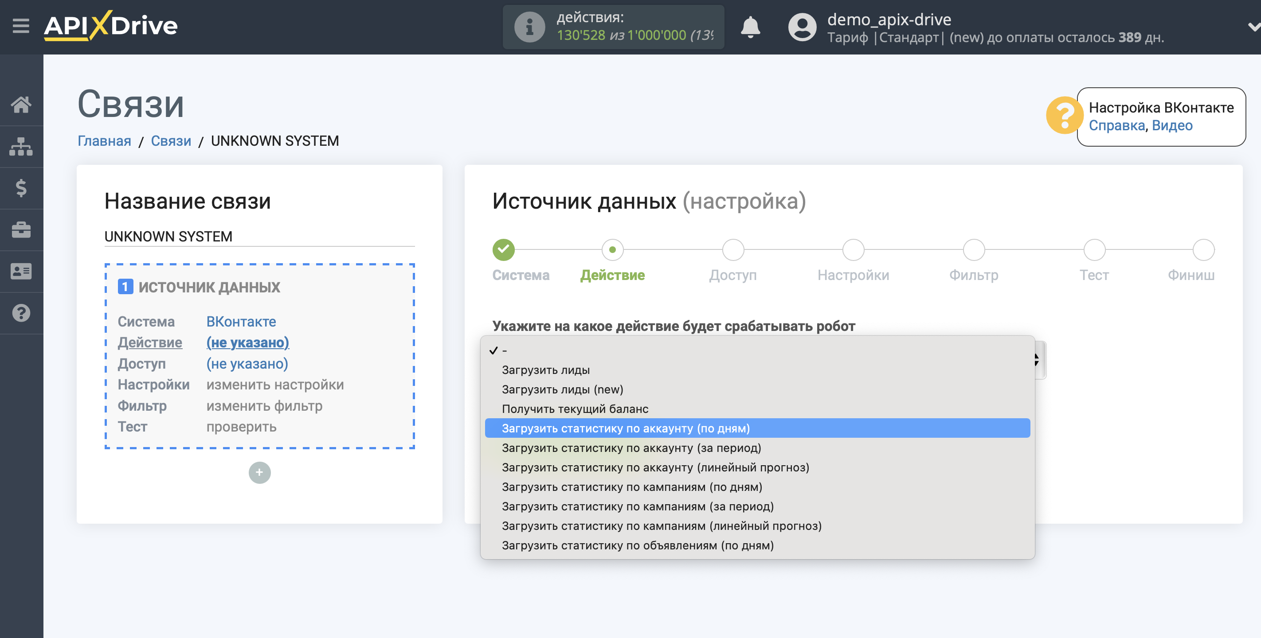Go to Home in the sidebar

coord(21,105)
